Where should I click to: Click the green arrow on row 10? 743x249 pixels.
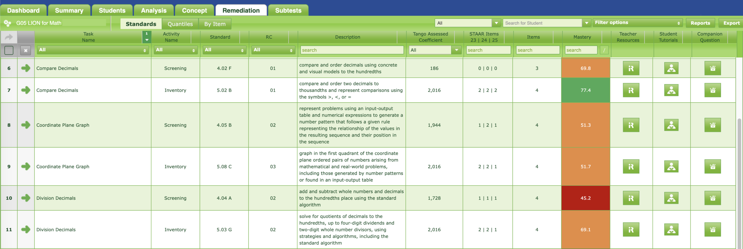26,198
